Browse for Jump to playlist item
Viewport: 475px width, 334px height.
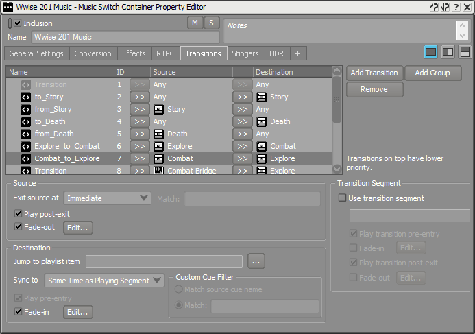[256, 261]
